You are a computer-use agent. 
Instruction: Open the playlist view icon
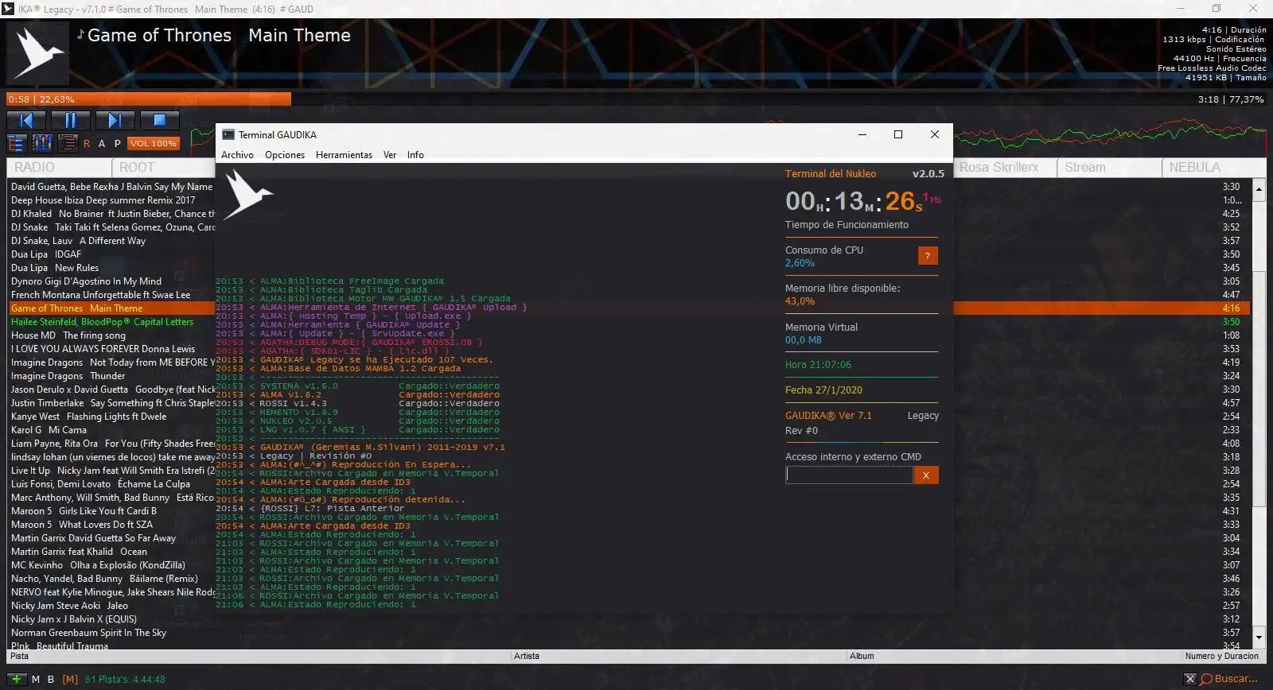tap(68, 143)
